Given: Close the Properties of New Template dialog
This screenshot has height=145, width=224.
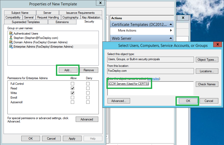Looking at the screenshot, I should [100, 3].
